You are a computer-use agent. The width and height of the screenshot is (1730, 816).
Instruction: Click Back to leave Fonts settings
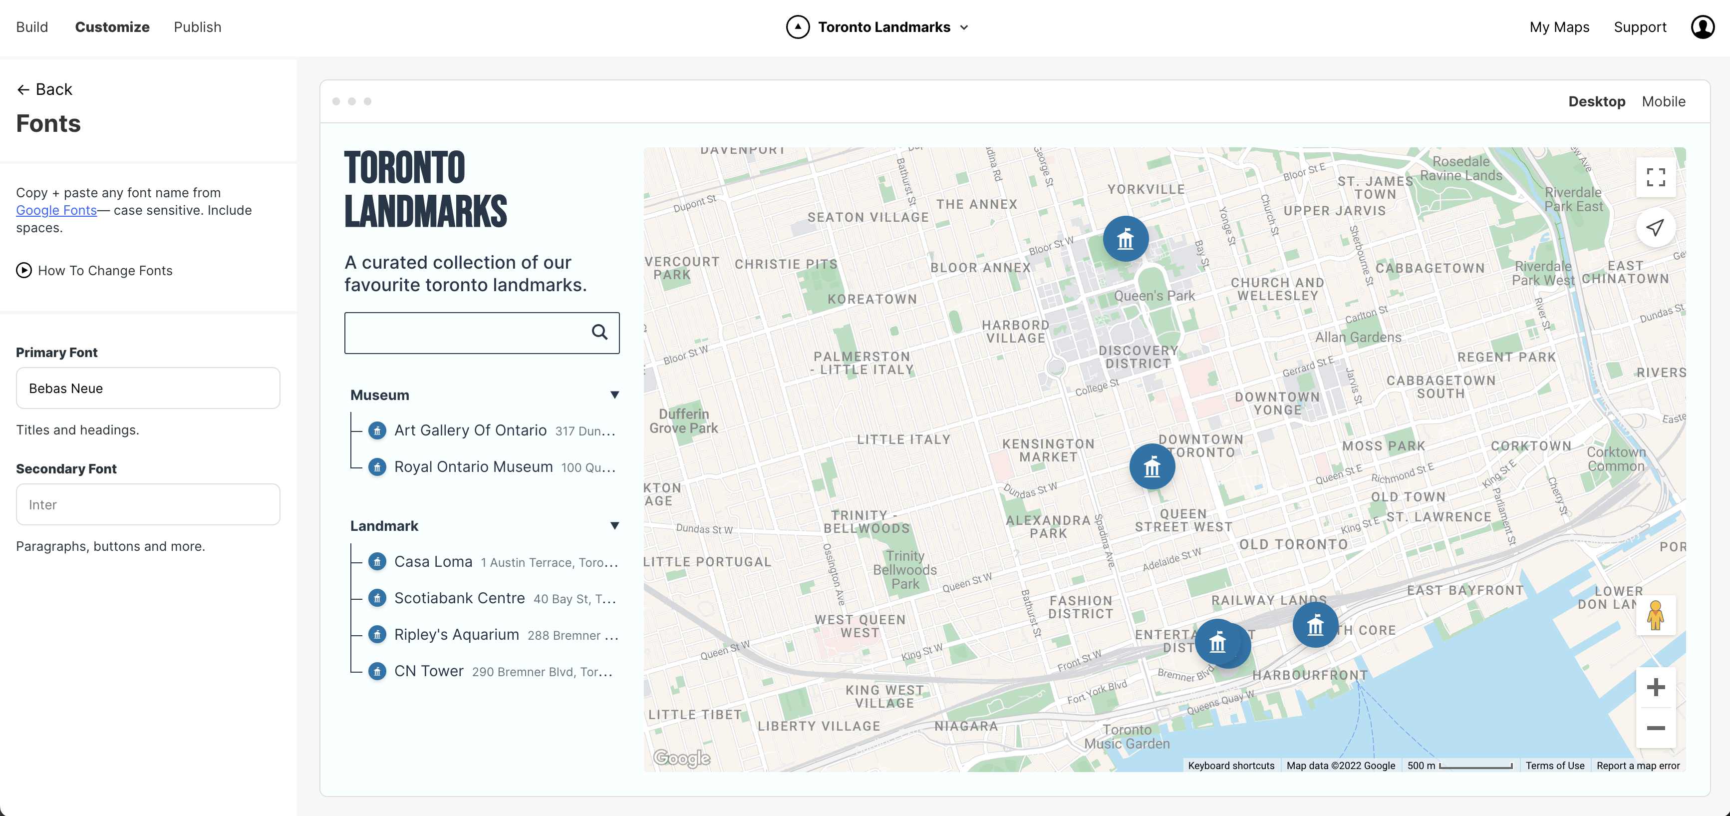(44, 89)
